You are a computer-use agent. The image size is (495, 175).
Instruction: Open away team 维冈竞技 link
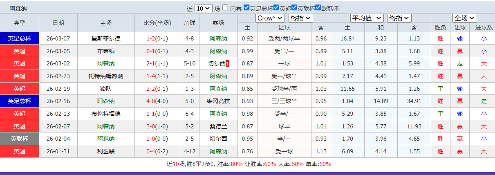coord(218,101)
